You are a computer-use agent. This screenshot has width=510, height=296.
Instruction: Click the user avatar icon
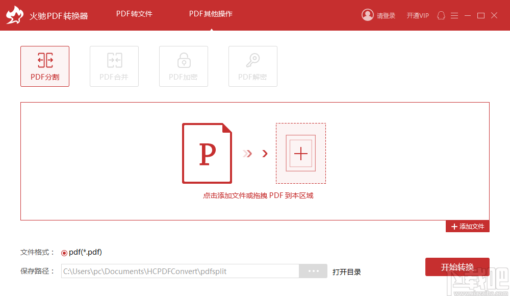[x=368, y=15]
